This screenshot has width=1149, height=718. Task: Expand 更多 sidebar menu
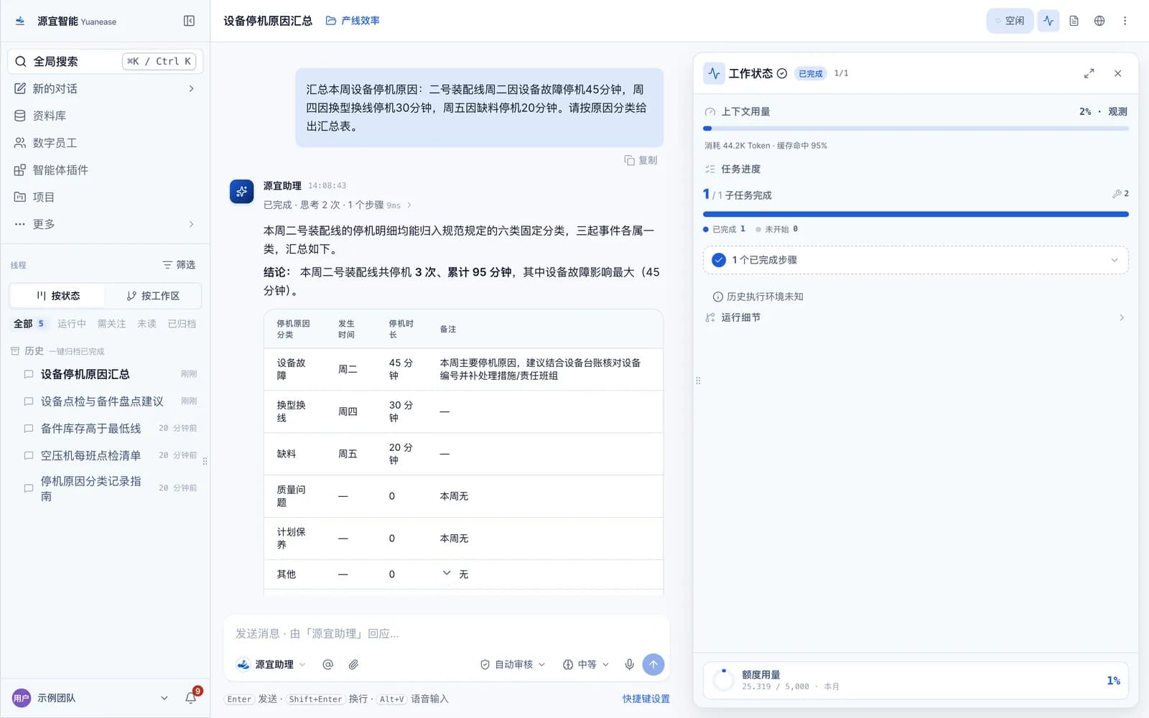[105, 224]
